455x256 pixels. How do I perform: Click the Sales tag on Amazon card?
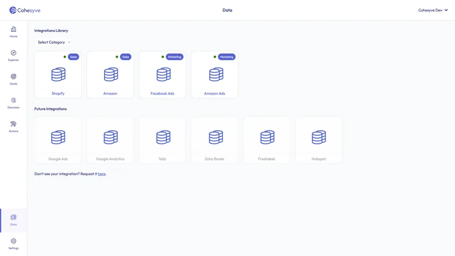pos(126,57)
